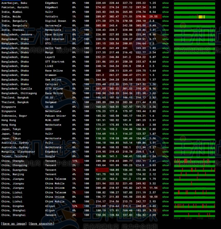Open 'show' for Thailand, Bangkok Bangmod row
Image resolution: width=221 pixels, height=229 pixels.
tap(165, 102)
